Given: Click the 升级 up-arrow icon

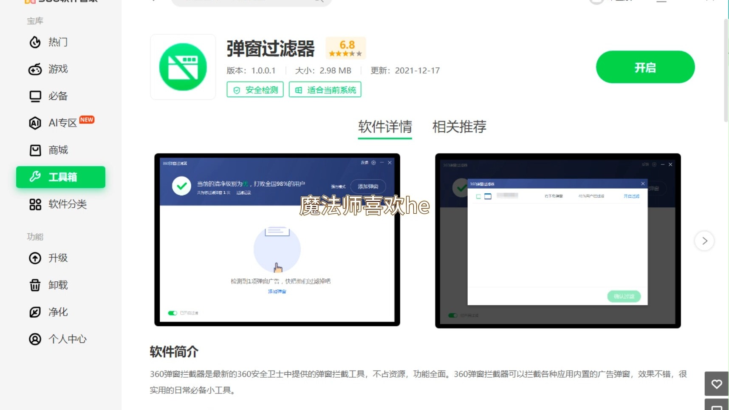Looking at the screenshot, I should (35, 258).
